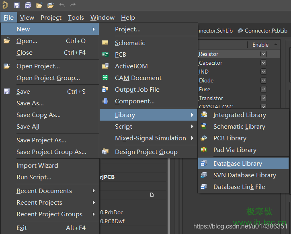Image resolution: width=291 pixels, height=234 pixels.
Task: Click the Save All icon in toolbar
Action: [x=28, y=5]
